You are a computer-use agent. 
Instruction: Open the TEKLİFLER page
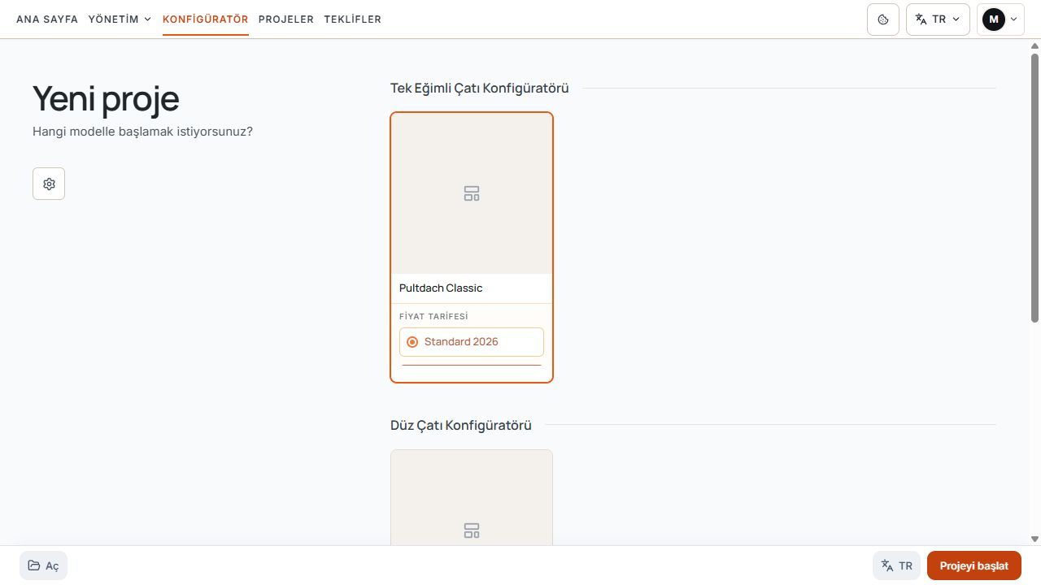(x=352, y=19)
